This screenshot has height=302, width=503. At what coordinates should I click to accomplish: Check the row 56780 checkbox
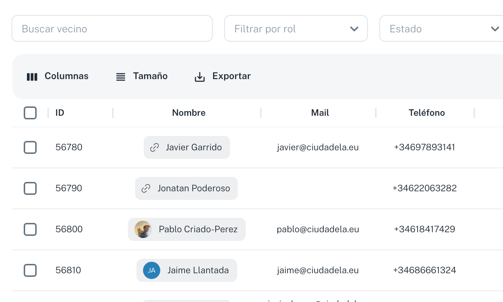pyautogui.click(x=30, y=147)
